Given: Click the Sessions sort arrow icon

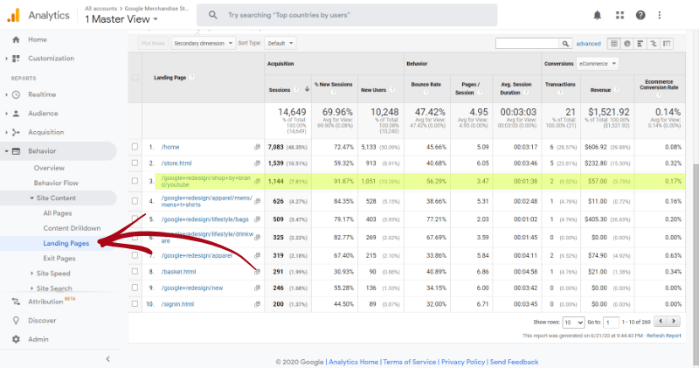Looking at the screenshot, I should pyautogui.click(x=308, y=89).
